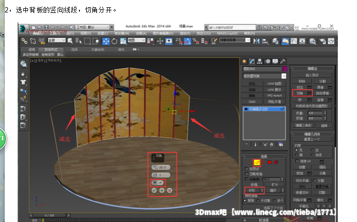The height and width of the screenshot is (222, 357).
Task: Toggle the Spinner Snap icon
Action: pos(204,41)
